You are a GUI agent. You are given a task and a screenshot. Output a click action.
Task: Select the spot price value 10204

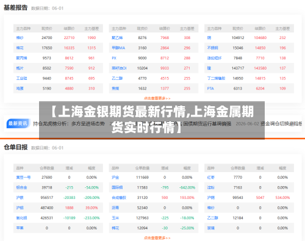(x=142, y=68)
